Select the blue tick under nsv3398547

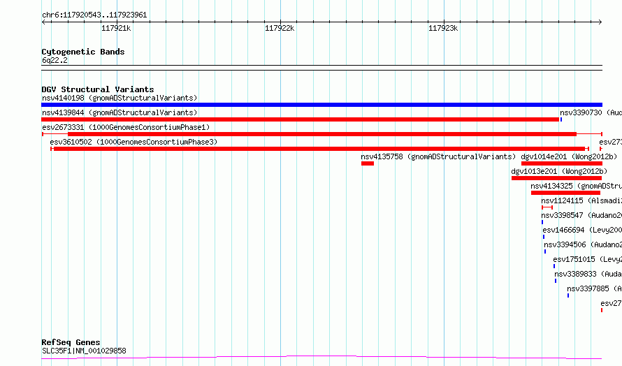pos(542,222)
